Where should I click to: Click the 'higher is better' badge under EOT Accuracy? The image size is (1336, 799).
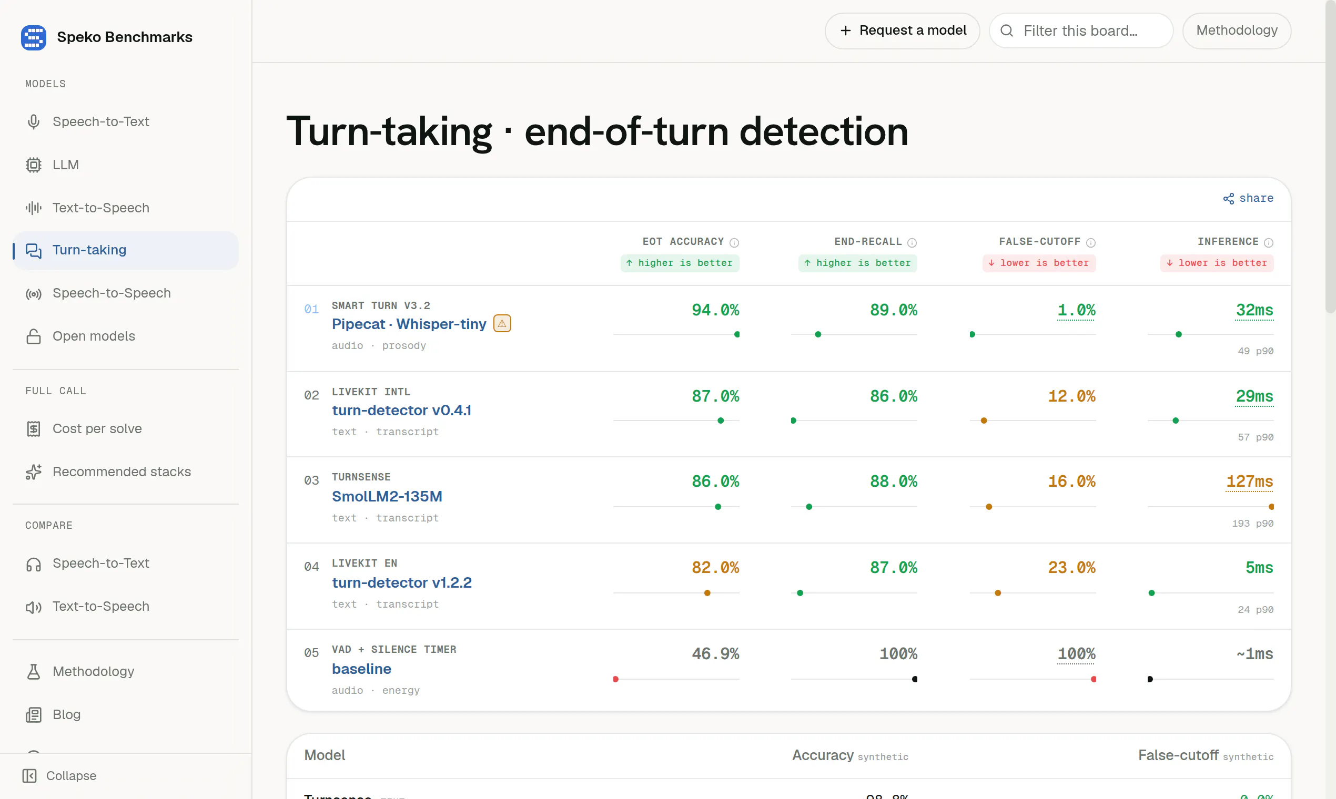[x=680, y=263]
